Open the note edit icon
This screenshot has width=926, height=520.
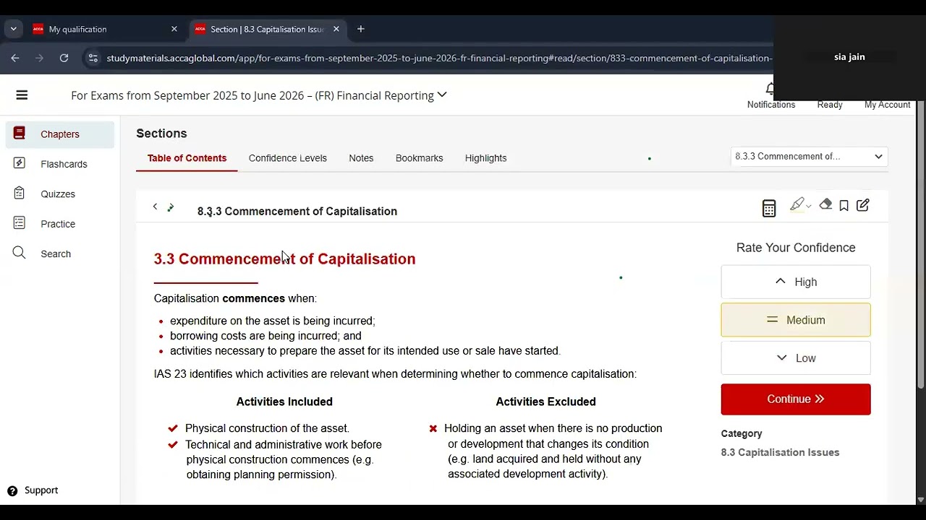pos(863,205)
